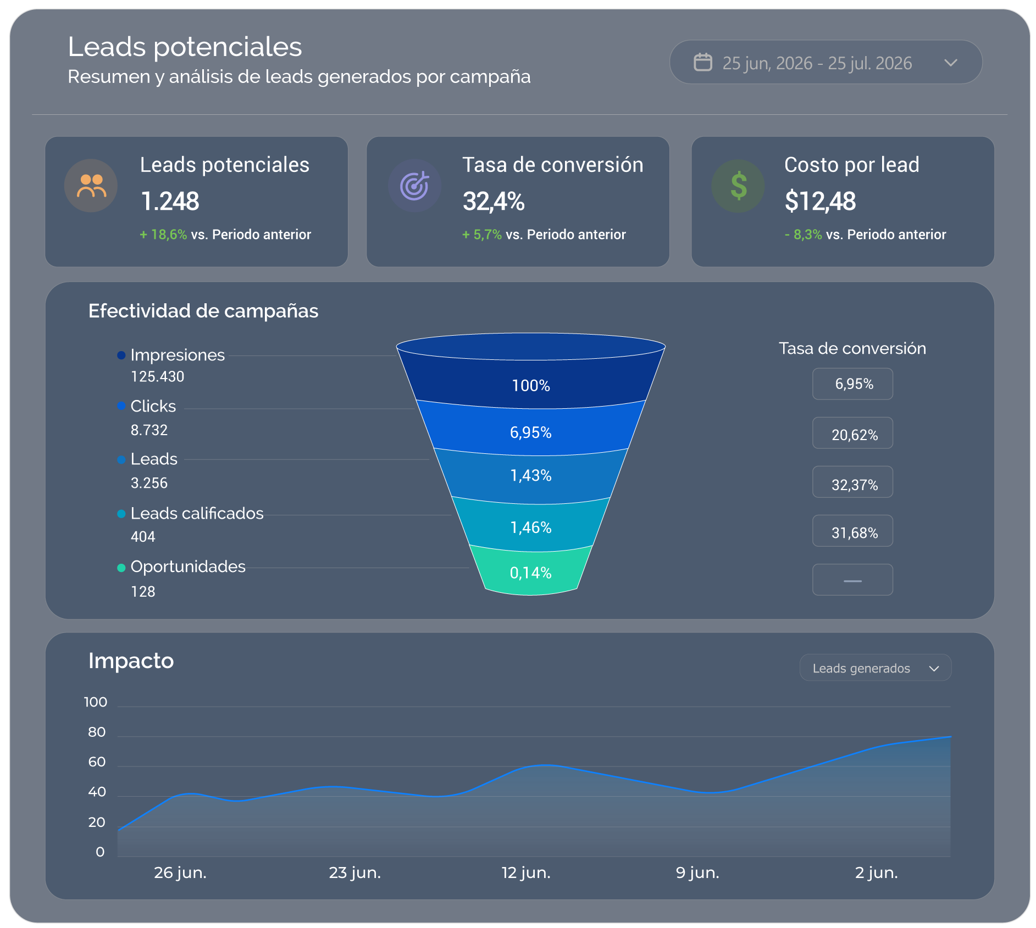Click the 1,46% funnel segment
Image resolution: width=1036 pixels, height=928 pixels.
[531, 527]
